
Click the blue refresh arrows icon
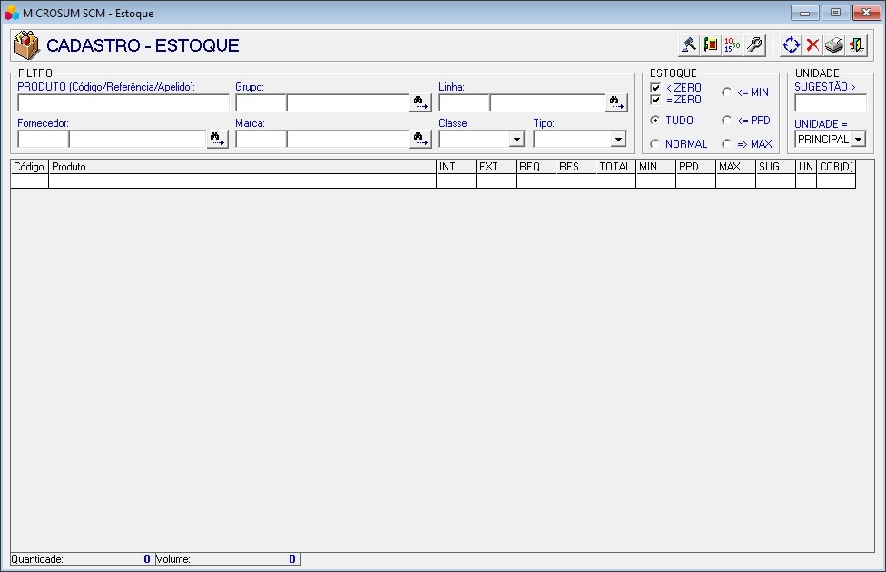click(x=791, y=44)
